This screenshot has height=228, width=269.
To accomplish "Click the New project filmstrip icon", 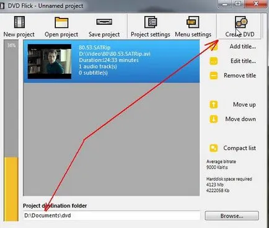I will pyautogui.click(x=19, y=22).
